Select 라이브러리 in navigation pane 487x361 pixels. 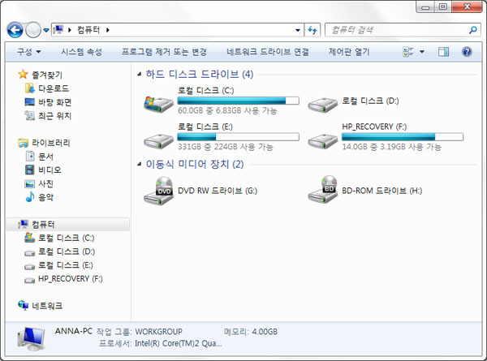coord(50,143)
